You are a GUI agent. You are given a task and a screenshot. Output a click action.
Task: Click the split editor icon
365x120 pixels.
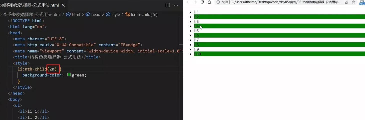pos(168,5)
